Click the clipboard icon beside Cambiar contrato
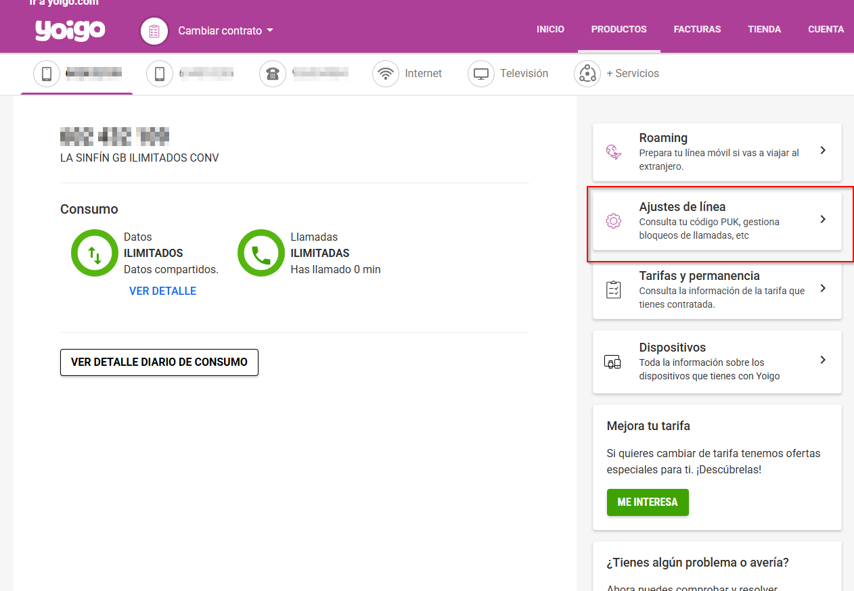The width and height of the screenshot is (854, 591). coord(154,30)
